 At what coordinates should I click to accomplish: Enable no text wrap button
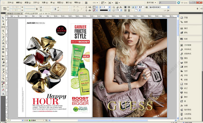click(125, 7)
